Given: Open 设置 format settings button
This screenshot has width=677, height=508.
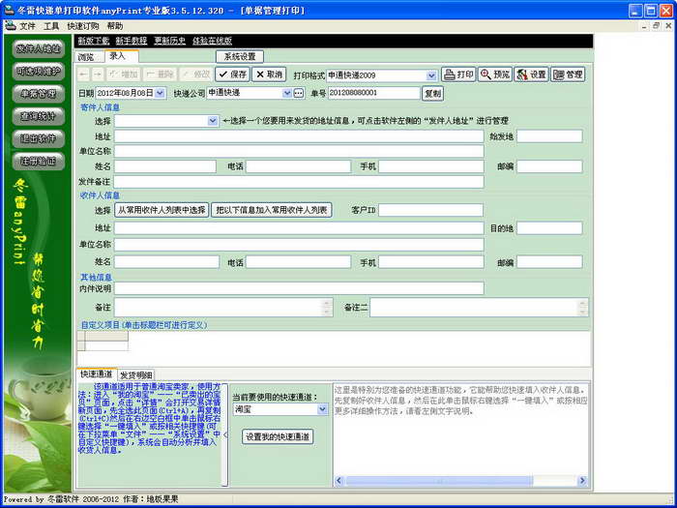Looking at the screenshot, I should [531, 75].
